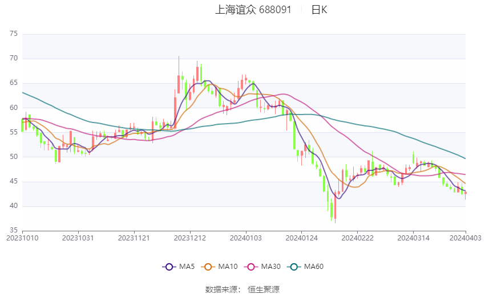
Task: Toggle the MA30 pink legend circle
Action: click(x=251, y=267)
